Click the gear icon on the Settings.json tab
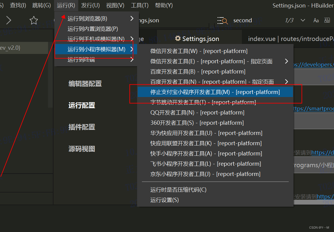 [x=178, y=39]
